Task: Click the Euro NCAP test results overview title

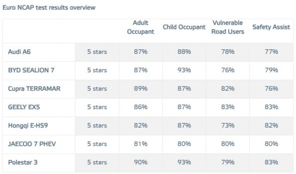Action: pyautogui.click(x=49, y=8)
